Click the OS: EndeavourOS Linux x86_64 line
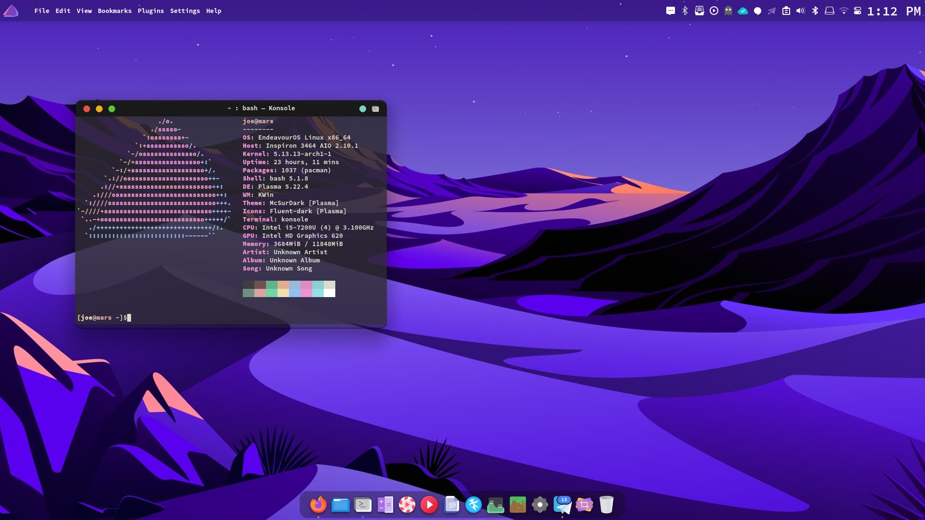 [297, 138]
